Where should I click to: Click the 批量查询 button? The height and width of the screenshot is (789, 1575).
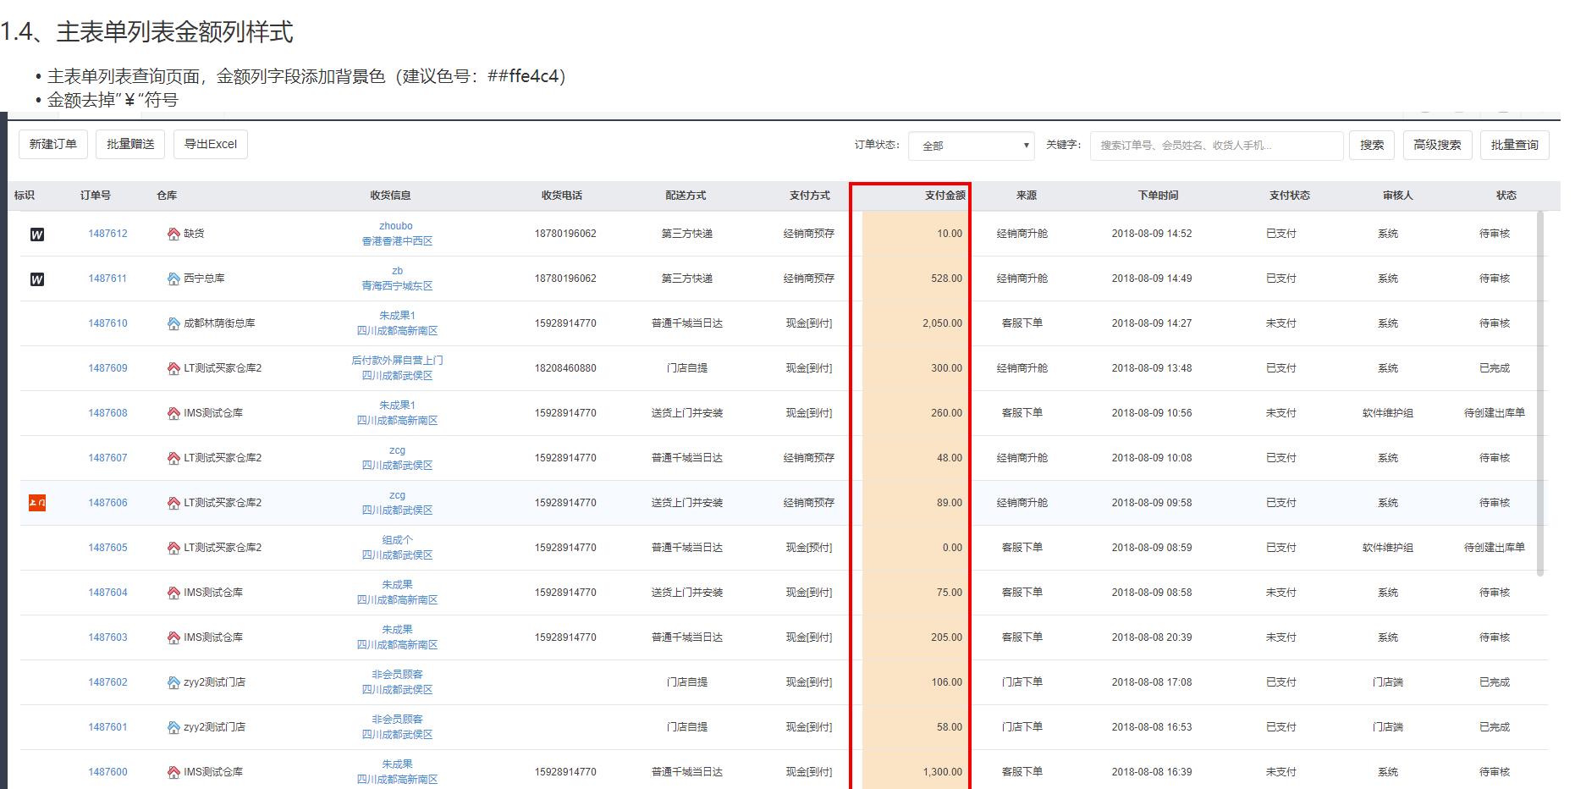click(x=1514, y=145)
